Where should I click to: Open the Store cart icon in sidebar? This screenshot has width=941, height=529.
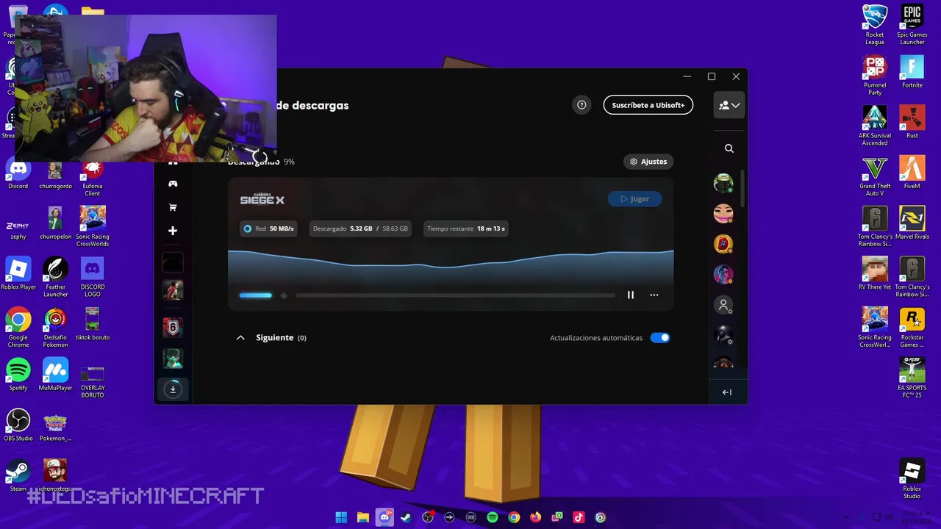point(173,207)
